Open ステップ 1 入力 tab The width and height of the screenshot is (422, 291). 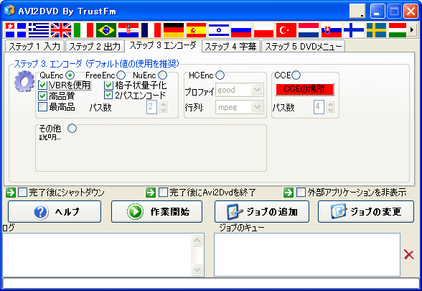(34, 46)
